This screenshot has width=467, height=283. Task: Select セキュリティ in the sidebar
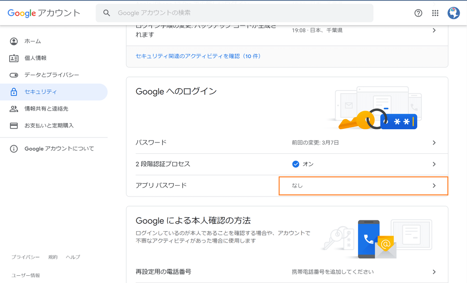click(x=54, y=92)
